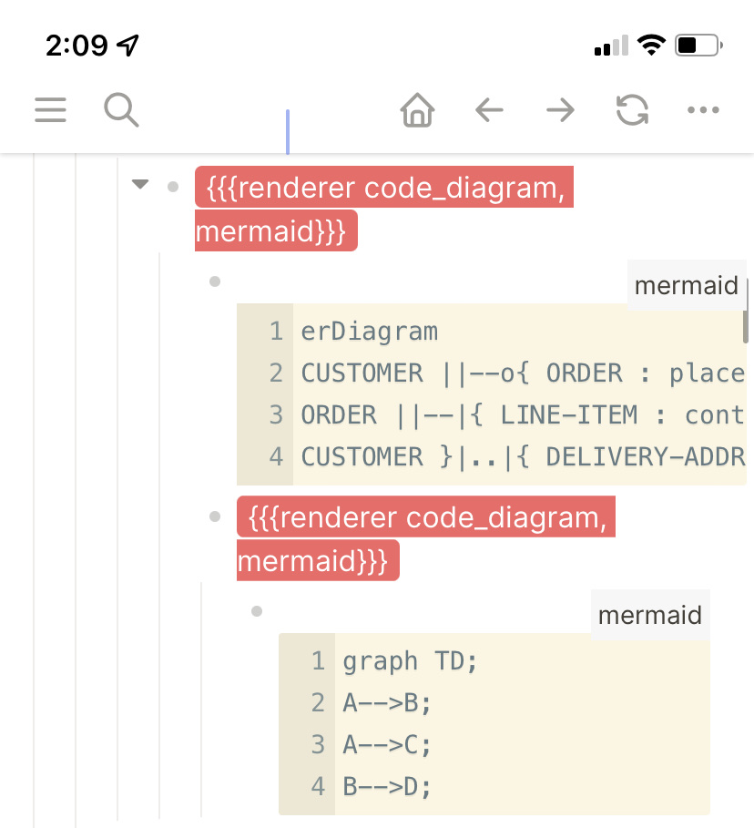The width and height of the screenshot is (754, 828).
Task: Open the search function
Action: 121,110
